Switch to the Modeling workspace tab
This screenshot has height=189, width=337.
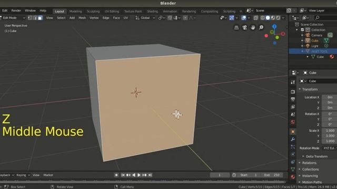click(x=75, y=12)
